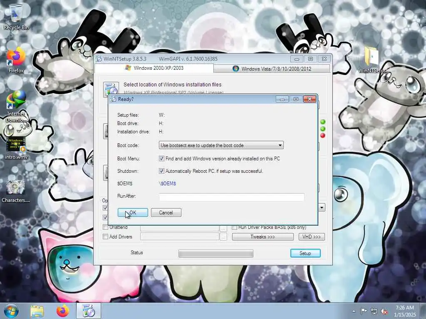Image resolution: width=426 pixels, height=319 pixels.
Task: Open the Boot code dropdown
Action: [221, 145]
